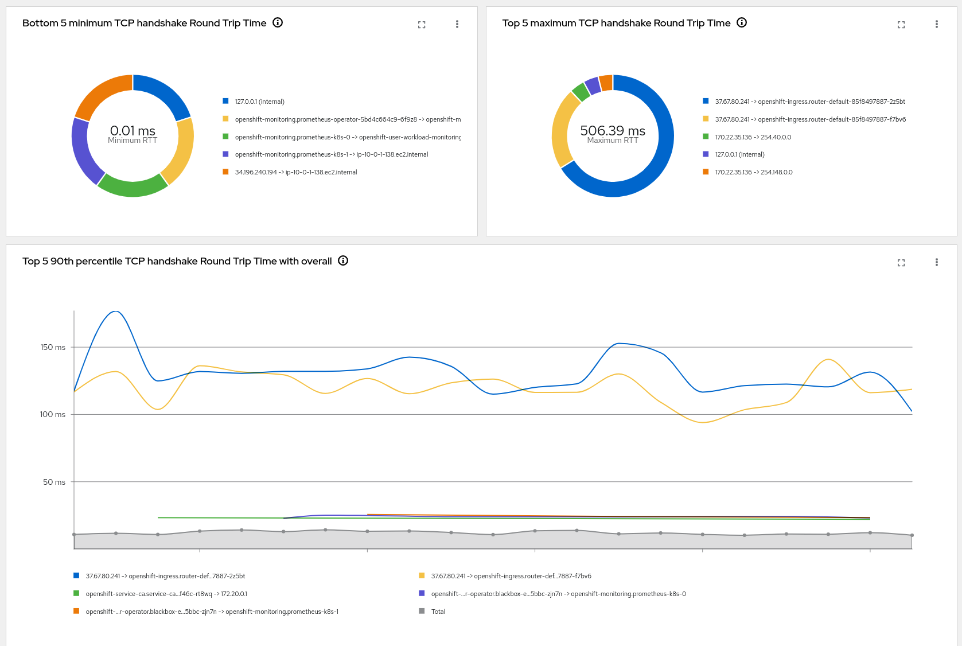Click last gray data point of Total series
962x646 pixels.
912,535
